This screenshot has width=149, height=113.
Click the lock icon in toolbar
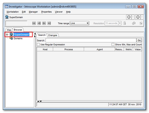(x=124, y=23)
